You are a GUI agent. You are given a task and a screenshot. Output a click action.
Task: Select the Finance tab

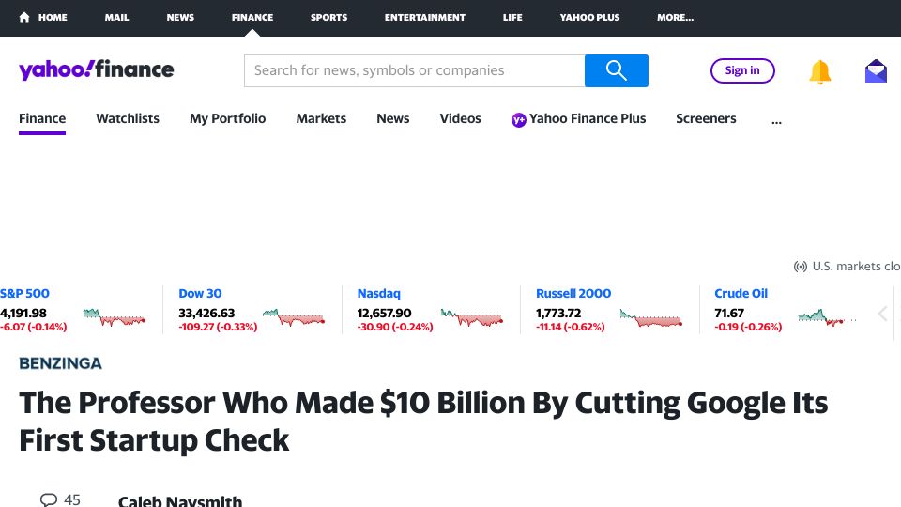(x=42, y=118)
